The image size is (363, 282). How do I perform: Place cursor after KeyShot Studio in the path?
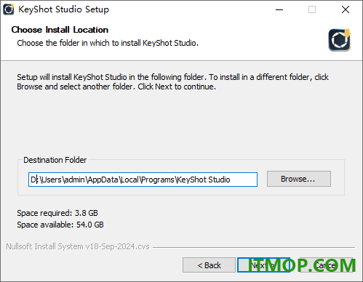click(231, 180)
